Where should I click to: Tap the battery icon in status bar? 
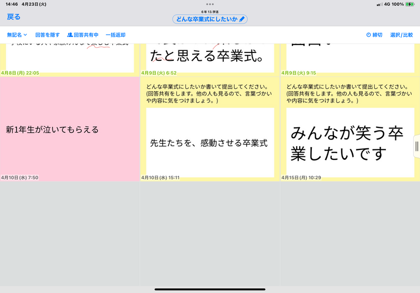pyautogui.click(x=411, y=4)
